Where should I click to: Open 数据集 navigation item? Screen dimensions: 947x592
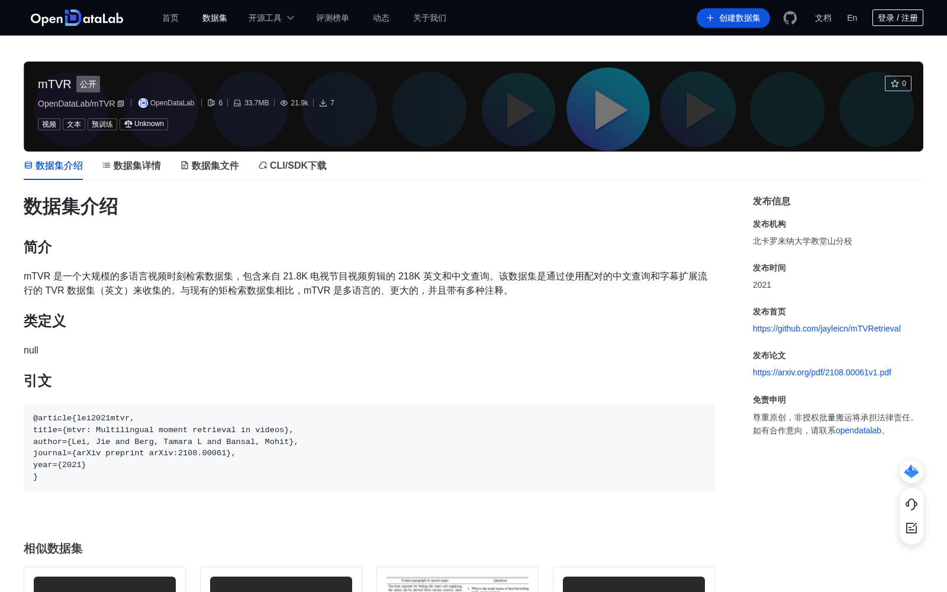click(x=215, y=18)
